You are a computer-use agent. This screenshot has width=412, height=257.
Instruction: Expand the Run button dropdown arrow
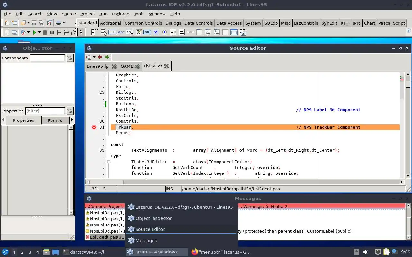(x=39, y=32)
